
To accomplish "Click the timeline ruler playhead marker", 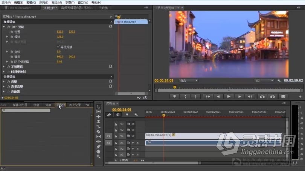I will click(164, 115).
